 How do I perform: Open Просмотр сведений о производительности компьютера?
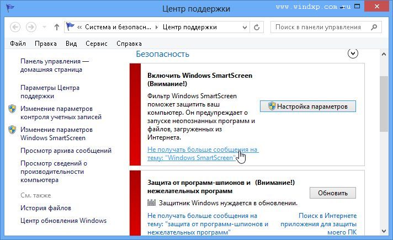(54, 172)
